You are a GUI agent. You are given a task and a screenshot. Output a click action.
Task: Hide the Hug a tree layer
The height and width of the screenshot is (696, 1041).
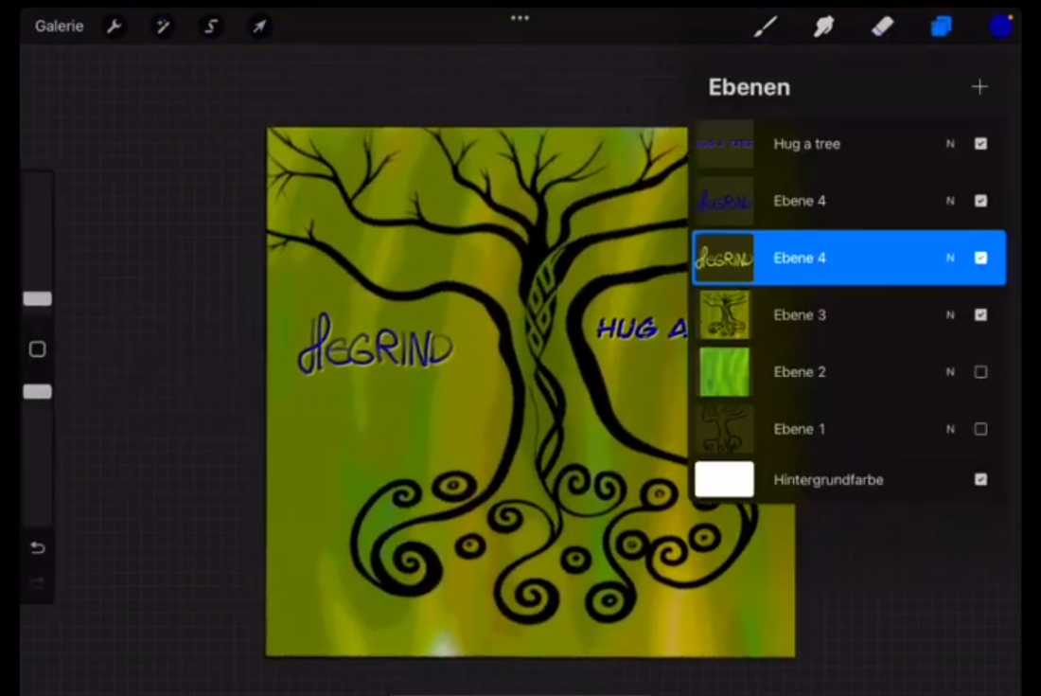pos(980,144)
